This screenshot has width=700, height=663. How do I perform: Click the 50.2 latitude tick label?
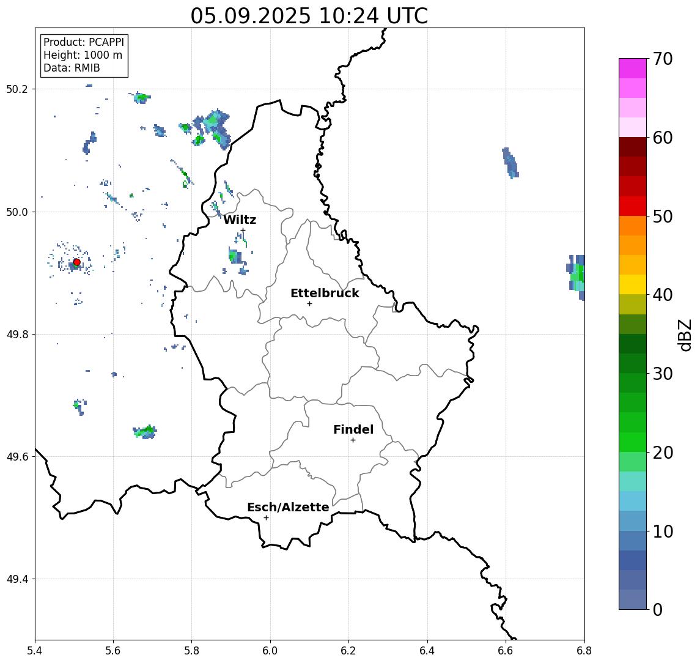pyautogui.click(x=17, y=89)
